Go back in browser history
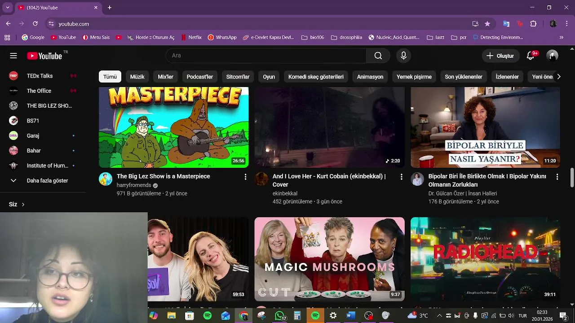 [8, 24]
